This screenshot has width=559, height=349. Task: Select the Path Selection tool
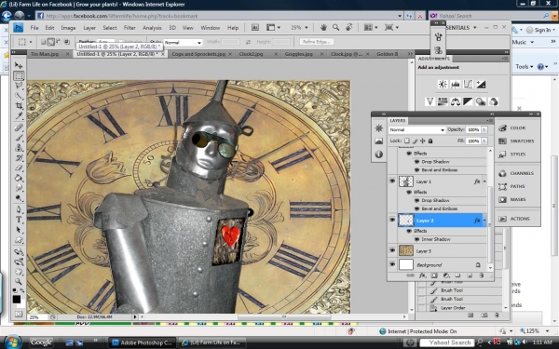click(x=19, y=230)
